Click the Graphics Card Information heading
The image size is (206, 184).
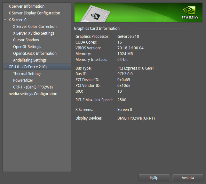(97, 29)
